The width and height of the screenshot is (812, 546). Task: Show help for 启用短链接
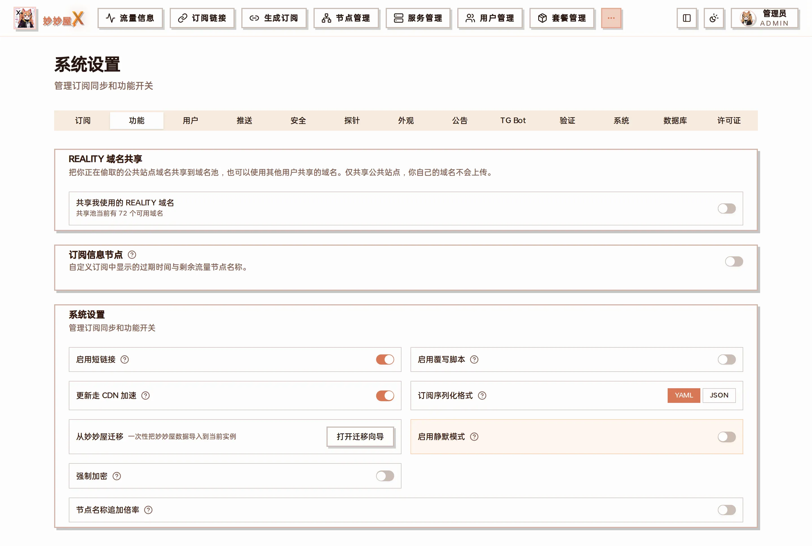(124, 360)
